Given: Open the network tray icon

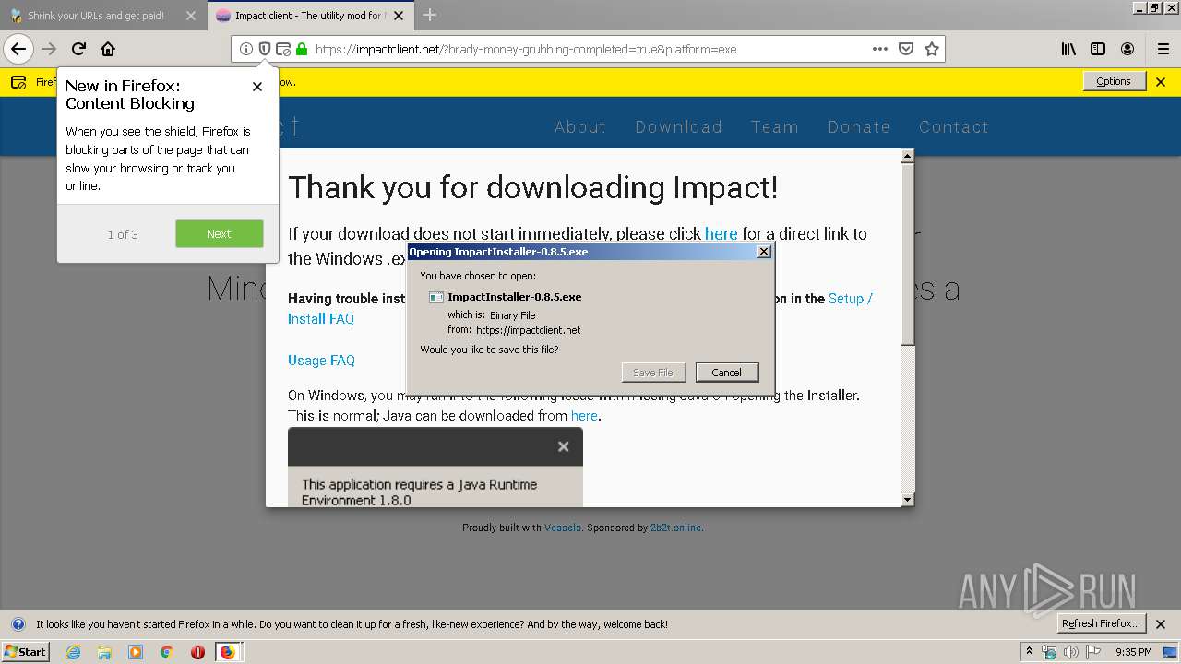Looking at the screenshot, I should pos(1049,652).
